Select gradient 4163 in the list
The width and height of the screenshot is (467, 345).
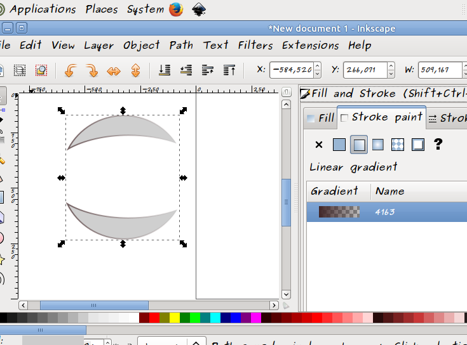pyautogui.click(x=386, y=212)
